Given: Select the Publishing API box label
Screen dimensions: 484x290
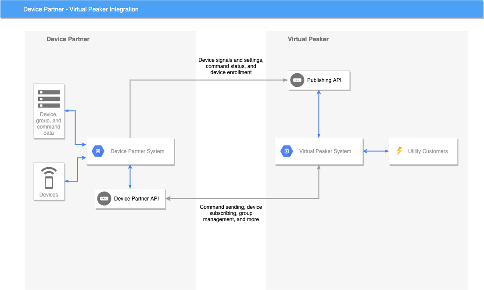Looking at the screenshot, I should [x=324, y=80].
